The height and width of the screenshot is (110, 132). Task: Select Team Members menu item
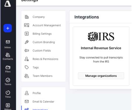(x=42, y=76)
